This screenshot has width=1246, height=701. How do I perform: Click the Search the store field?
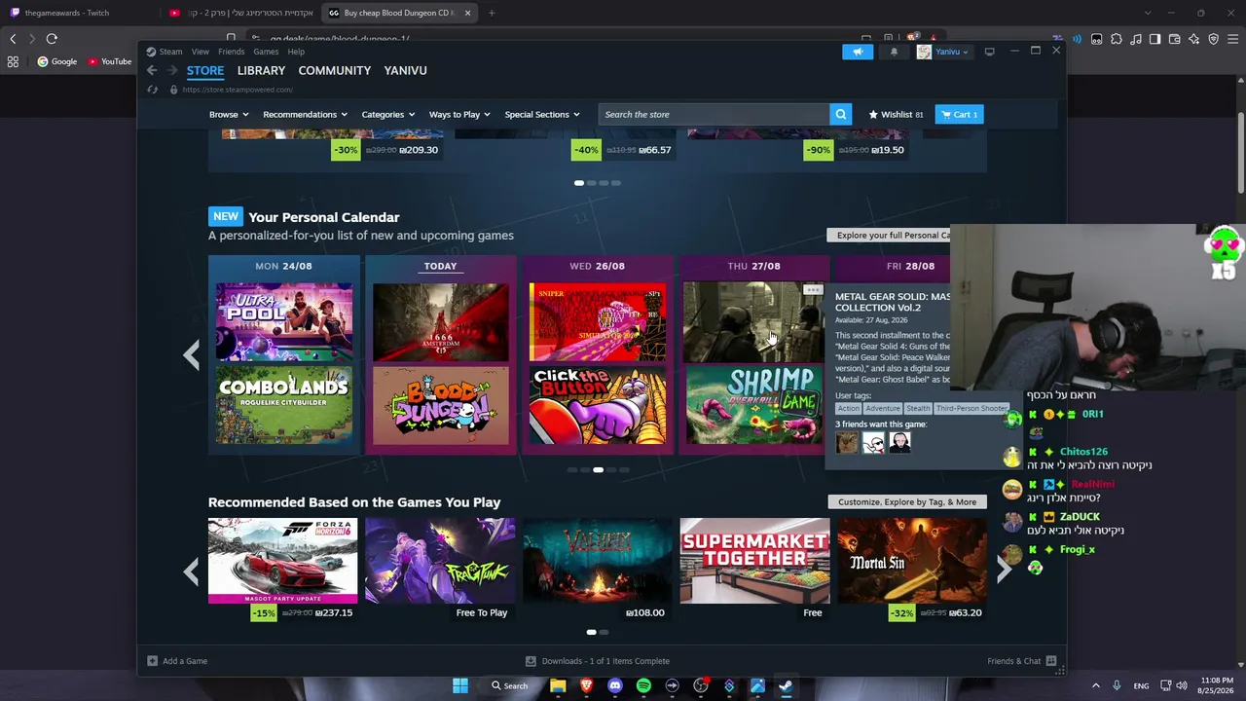coord(715,115)
